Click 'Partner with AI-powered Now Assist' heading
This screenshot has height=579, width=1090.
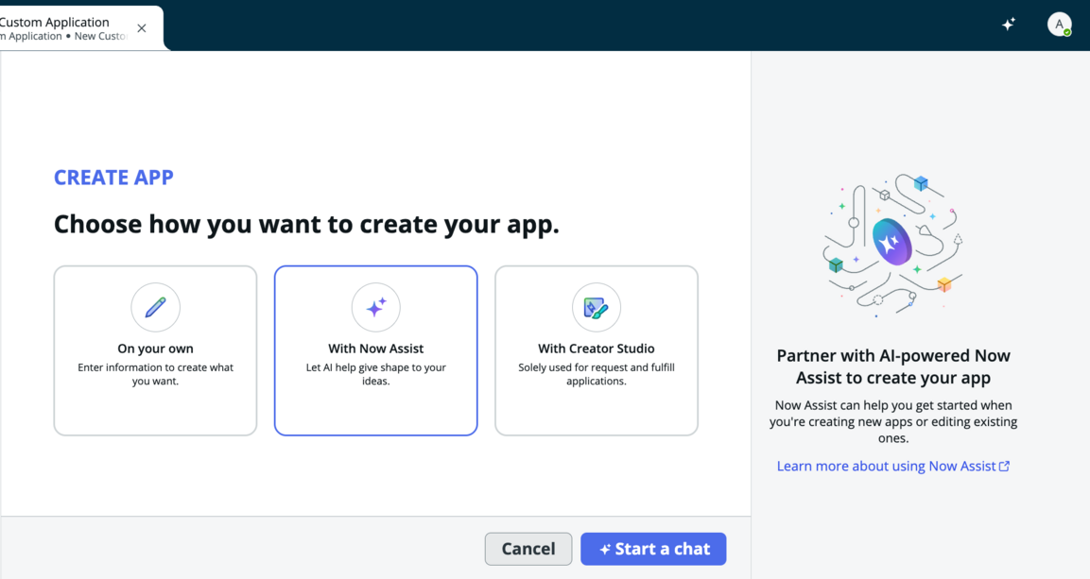click(x=893, y=366)
